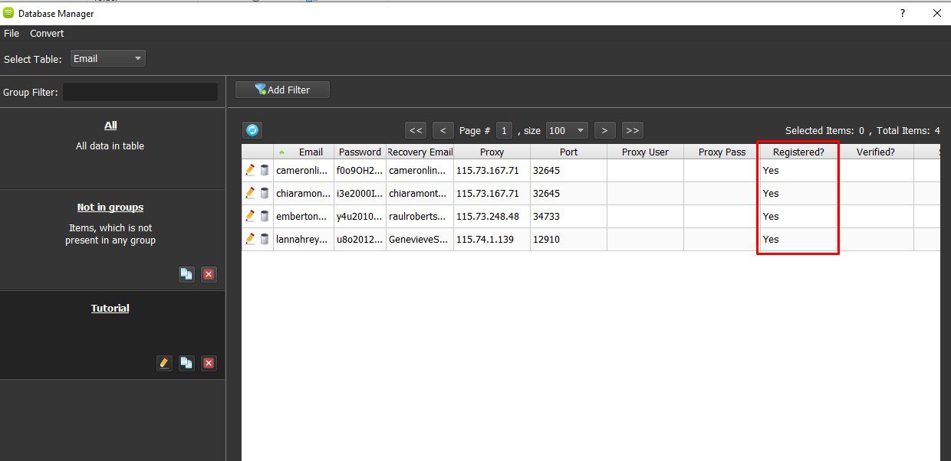Image resolution: width=951 pixels, height=461 pixels.
Task: Select the recovery email cell GenevieveS...
Action: coord(420,239)
